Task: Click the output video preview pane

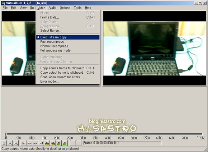Action: point(155,49)
